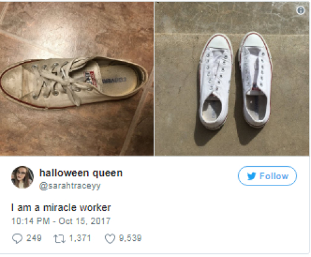Click the tweet text I am a miracle worker
This screenshot has width=311, height=257.
[x=61, y=208]
